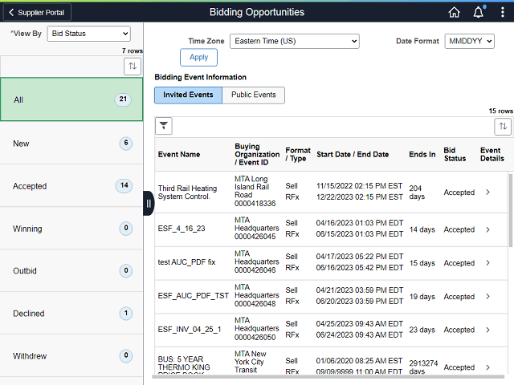Select Accepted bid status filter
The height and width of the screenshot is (385, 514).
click(71, 185)
